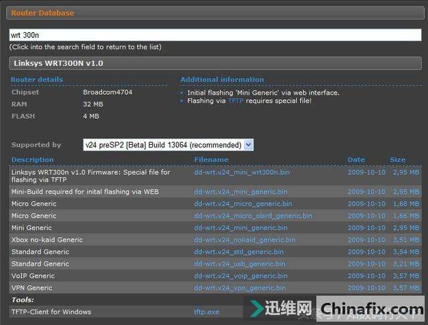Select the 'Broadcom4704' chipset value
Viewport: 428px width, 325px height.
(108, 92)
